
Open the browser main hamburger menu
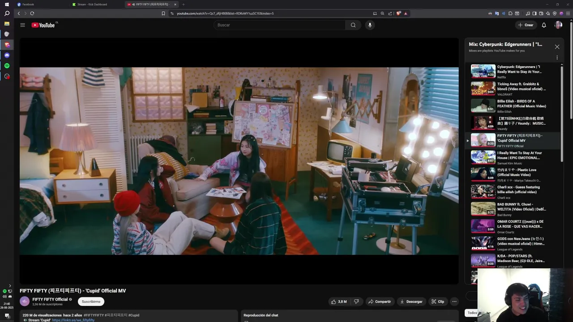pyautogui.click(x=568, y=13)
